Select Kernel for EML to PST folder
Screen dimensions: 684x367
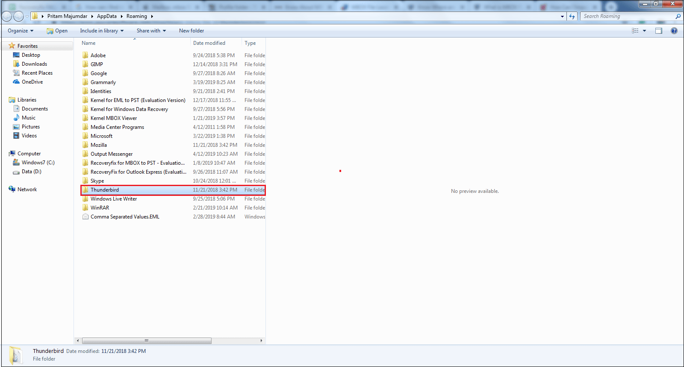(x=138, y=100)
